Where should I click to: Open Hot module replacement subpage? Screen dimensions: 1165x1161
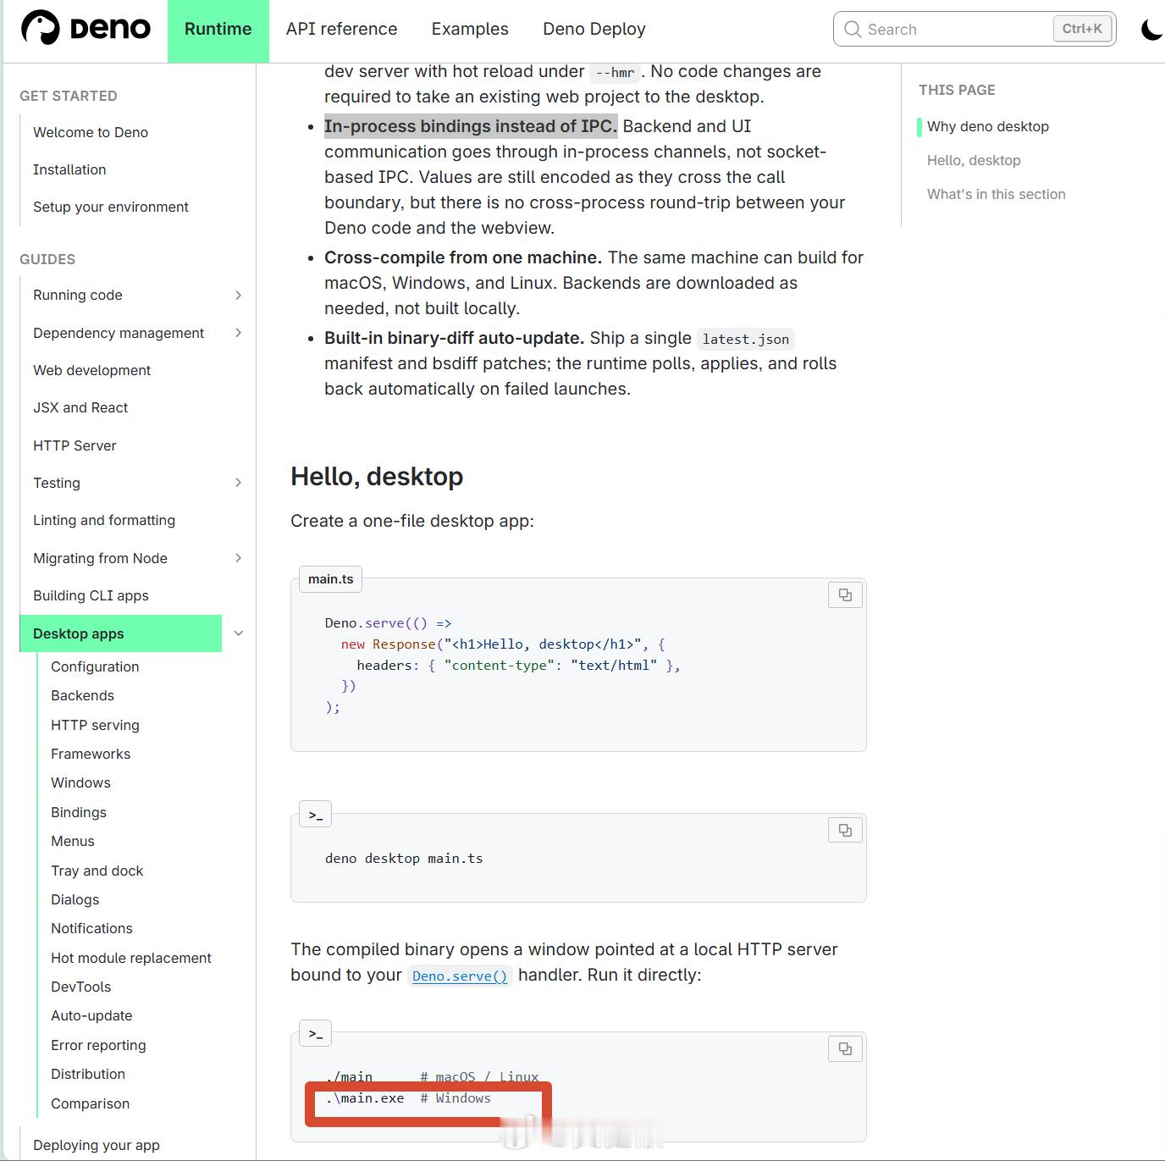(131, 958)
